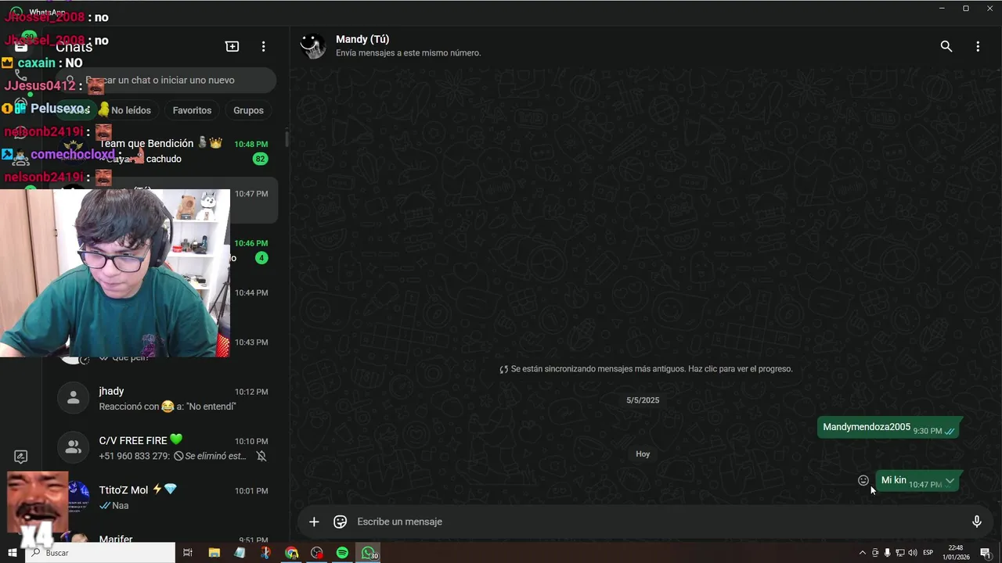
Task: Click the attach plus icon in the message bar
Action: coord(314,522)
